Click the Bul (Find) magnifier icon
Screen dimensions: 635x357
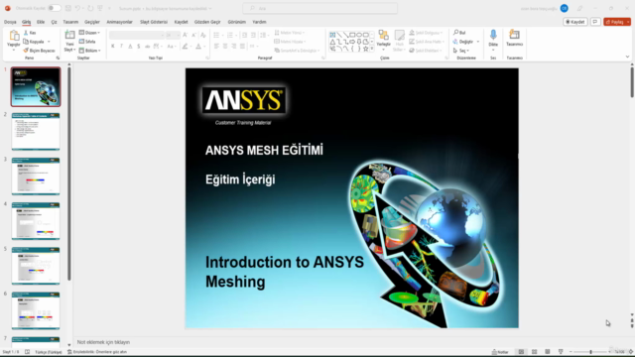(x=456, y=33)
